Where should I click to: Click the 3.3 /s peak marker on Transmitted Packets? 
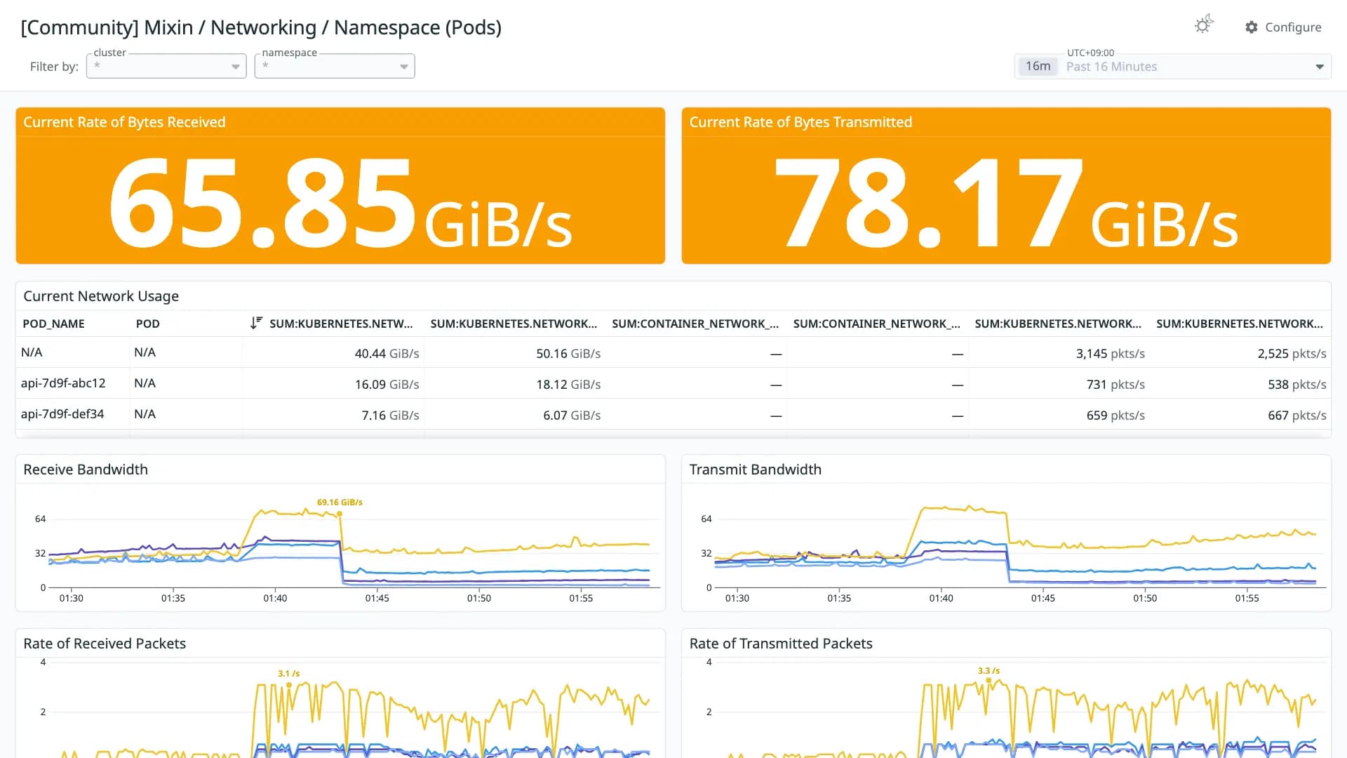tap(989, 681)
